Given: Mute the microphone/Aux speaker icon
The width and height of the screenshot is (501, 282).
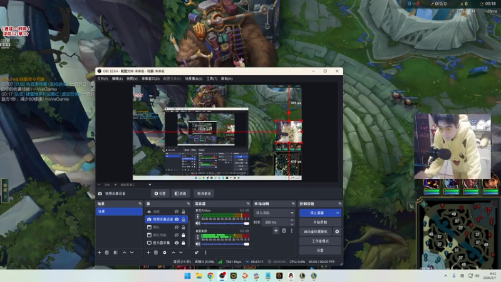Looking at the screenshot, I should coord(198,224).
